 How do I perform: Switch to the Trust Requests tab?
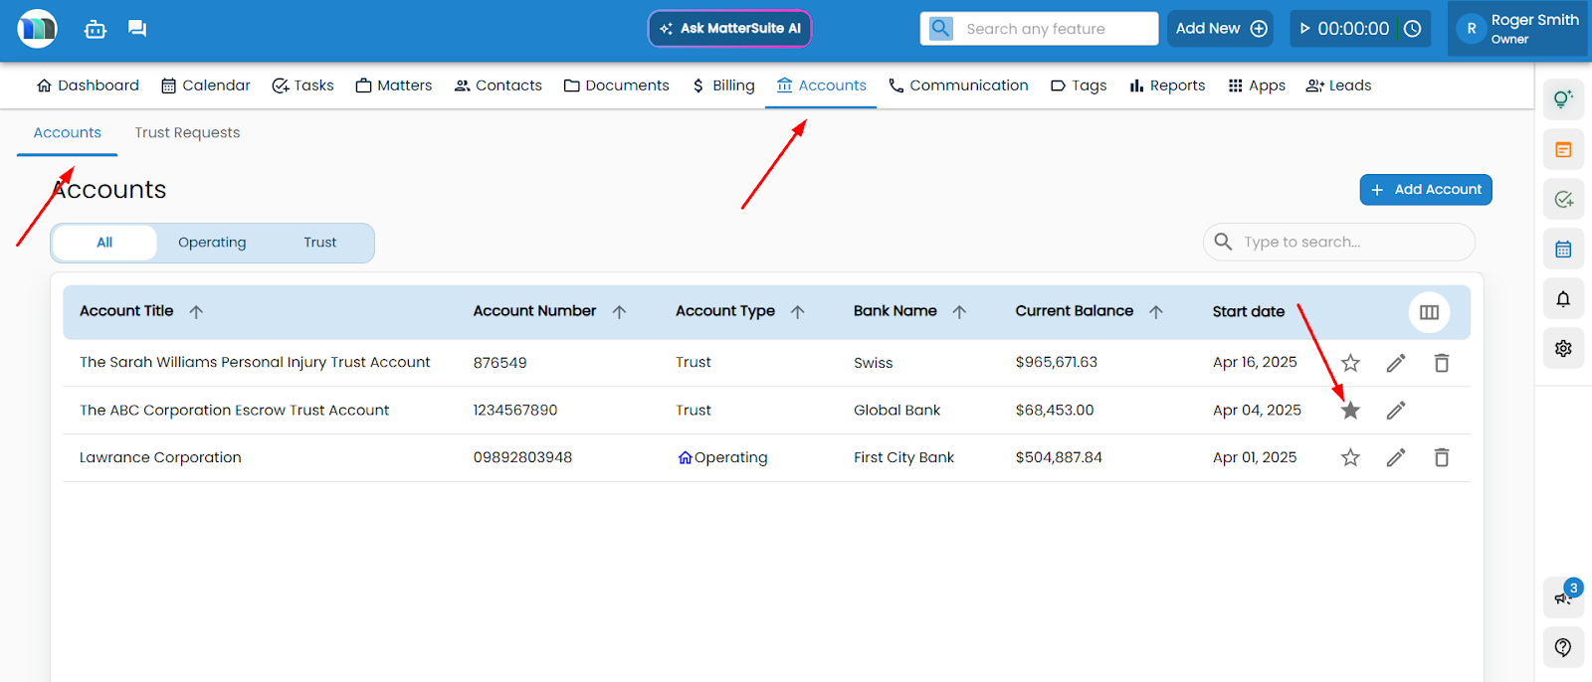point(187,133)
